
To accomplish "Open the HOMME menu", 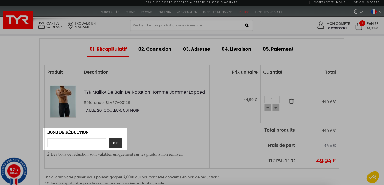I will (x=147, y=12).
